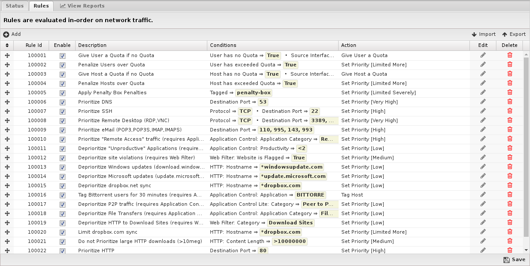Image resolution: width=530 pixels, height=266 pixels.
Task: Click the >10000000 content length value
Action: pos(290,241)
